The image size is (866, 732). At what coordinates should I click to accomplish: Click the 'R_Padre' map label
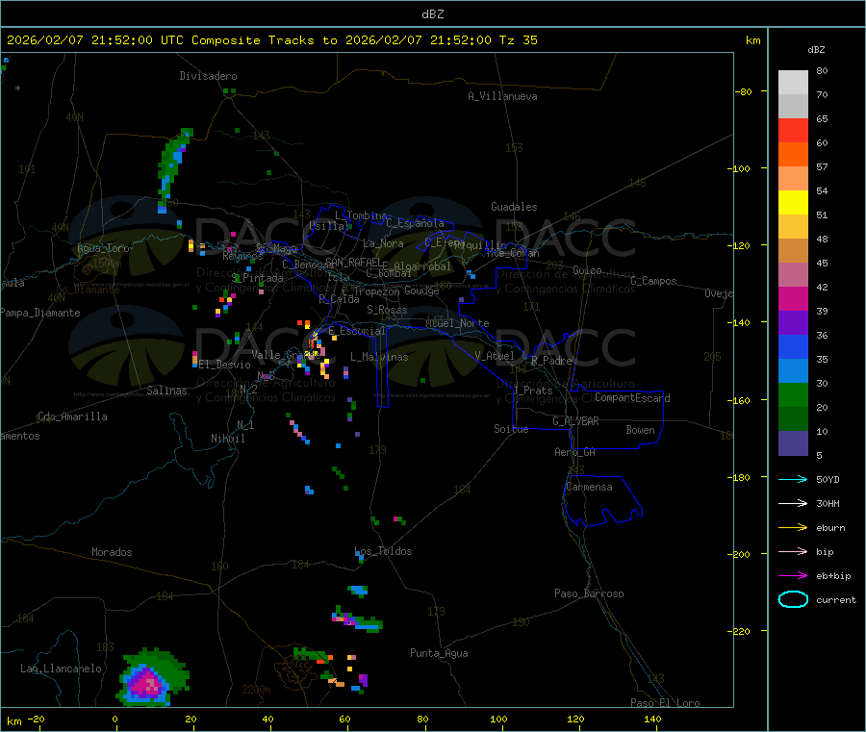(x=551, y=361)
